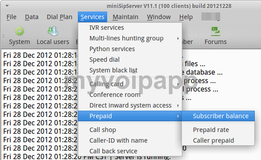Click the title bar window menu arrow
The image size is (261, 160).
pyautogui.click(x=7, y=6)
